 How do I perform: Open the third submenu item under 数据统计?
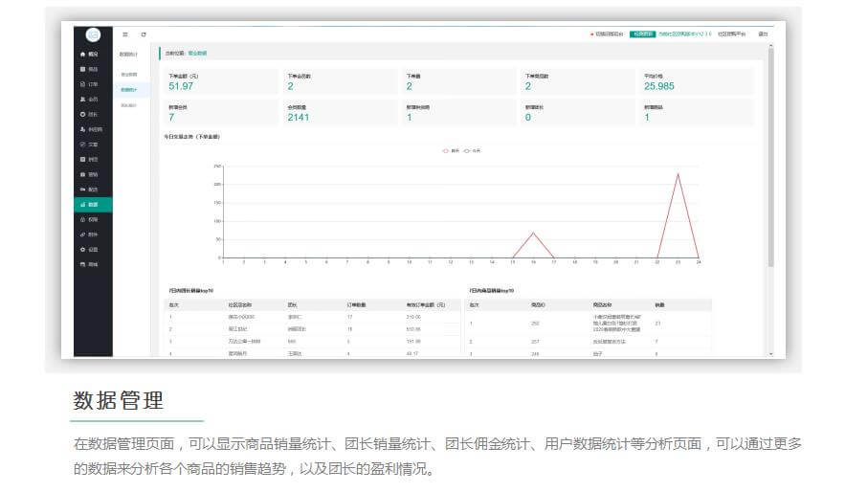(x=128, y=104)
